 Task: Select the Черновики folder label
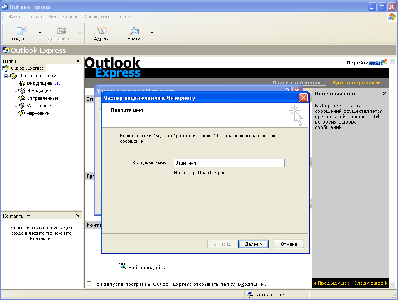point(38,113)
